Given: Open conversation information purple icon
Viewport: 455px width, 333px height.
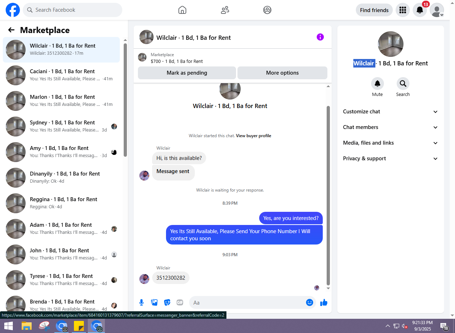Looking at the screenshot, I should click(x=320, y=37).
